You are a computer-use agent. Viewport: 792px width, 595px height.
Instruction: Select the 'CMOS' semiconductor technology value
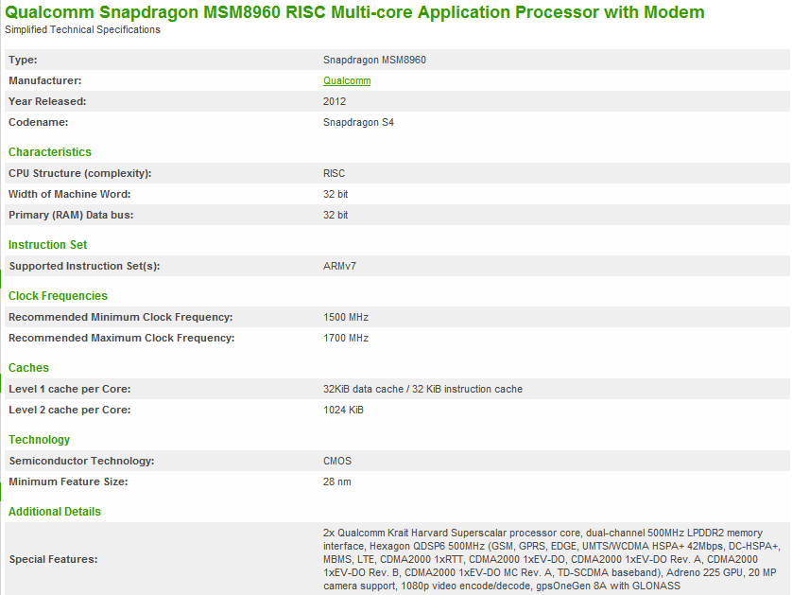(x=336, y=461)
